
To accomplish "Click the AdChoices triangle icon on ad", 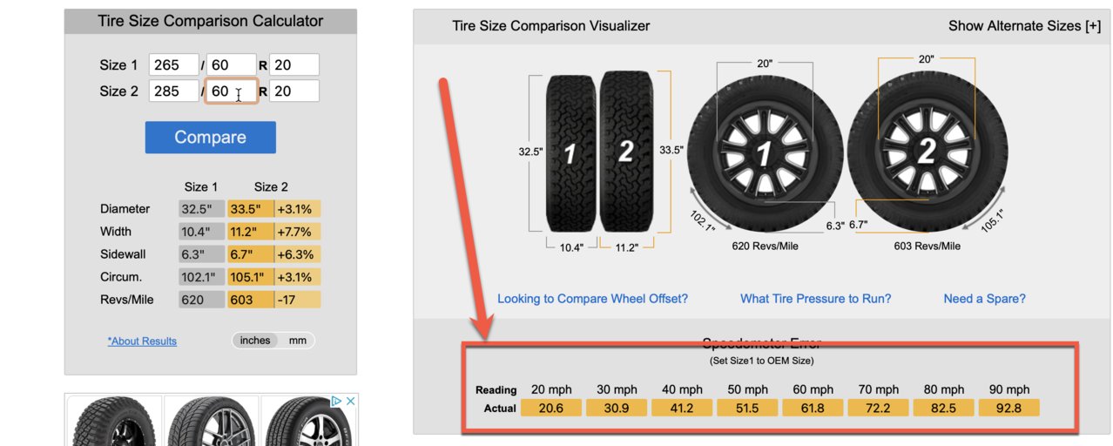I will [x=336, y=402].
